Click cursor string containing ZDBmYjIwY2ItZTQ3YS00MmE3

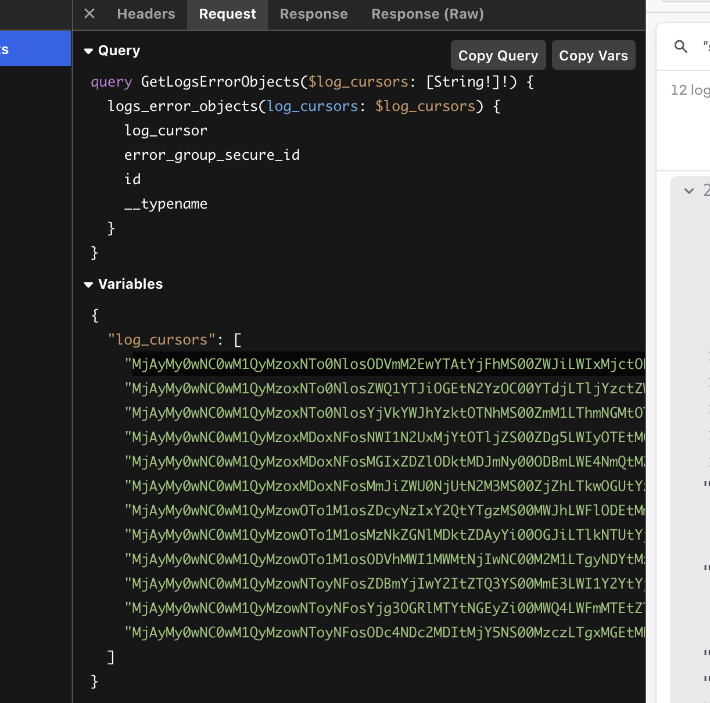click(385, 583)
